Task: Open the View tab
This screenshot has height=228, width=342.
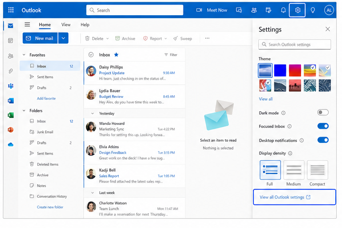Action: [65, 24]
